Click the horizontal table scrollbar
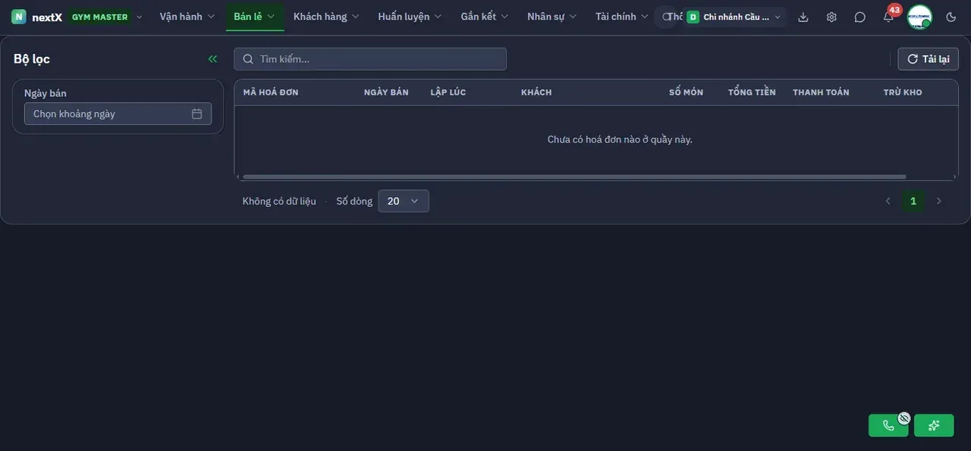Viewport: 971px width, 451px height. tap(574, 177)
